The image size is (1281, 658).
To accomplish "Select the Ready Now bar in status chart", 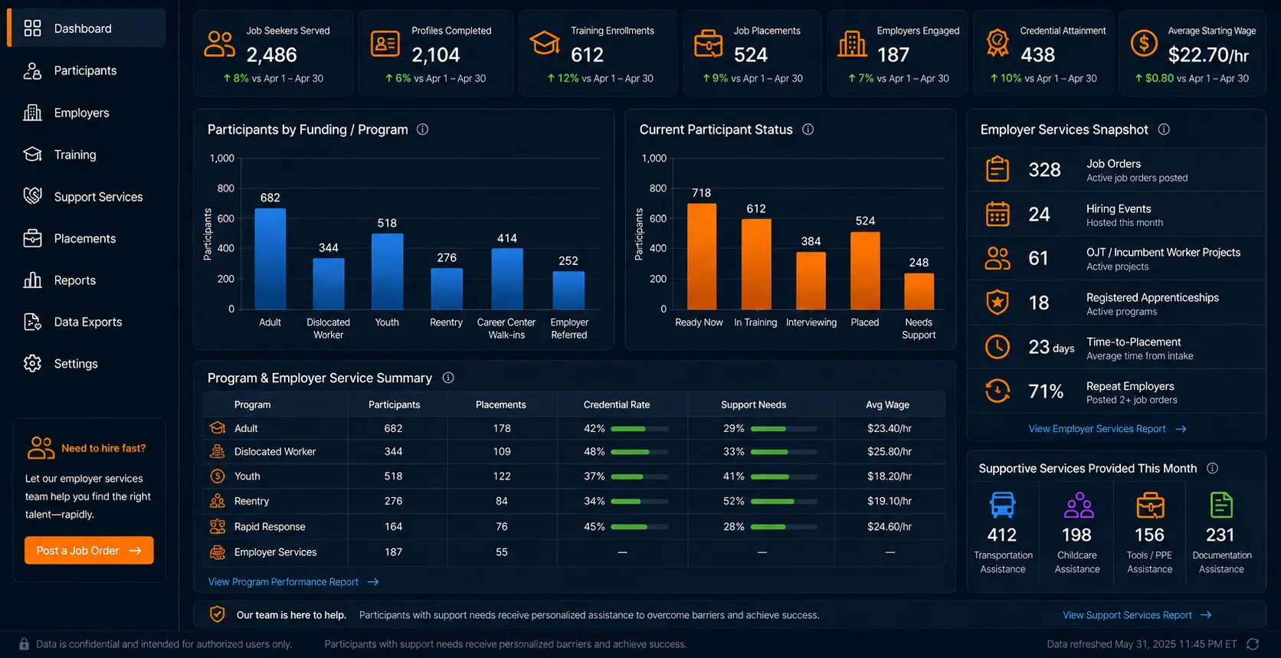I will coord(702,257).
